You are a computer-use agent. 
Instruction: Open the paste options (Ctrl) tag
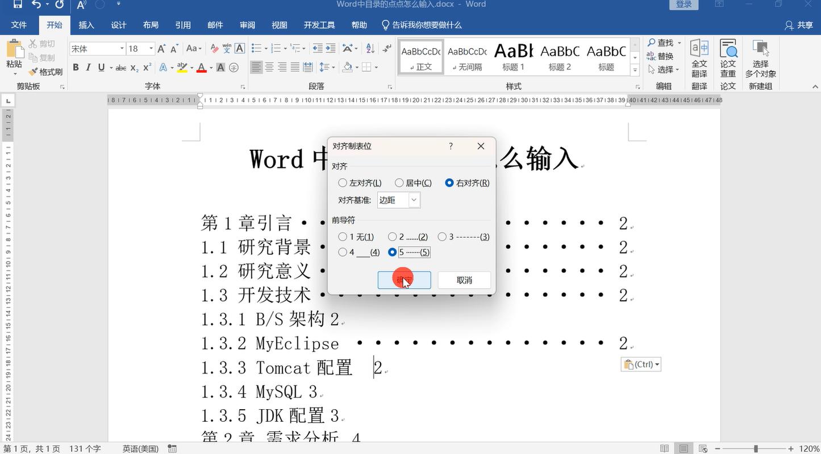[641, 364]
